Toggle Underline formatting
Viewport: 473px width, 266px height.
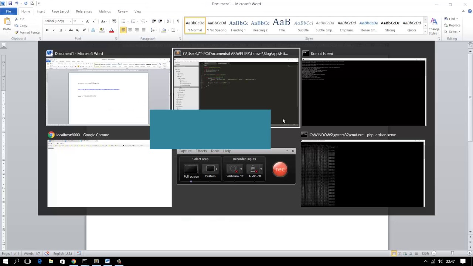coord(61,30)
